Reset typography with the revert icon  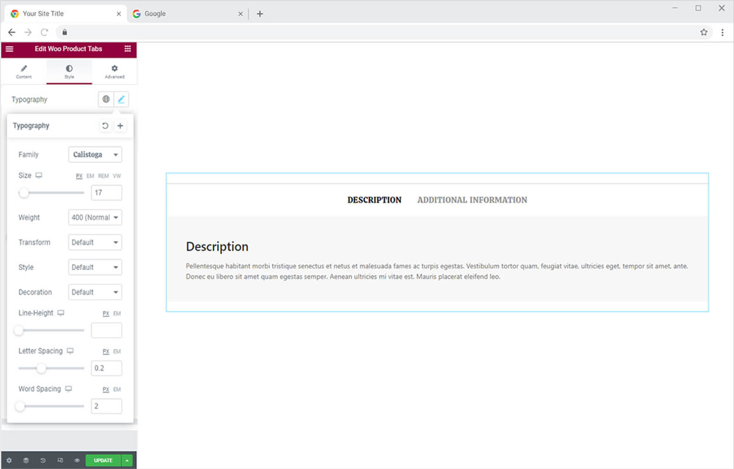tap(105, 125)
